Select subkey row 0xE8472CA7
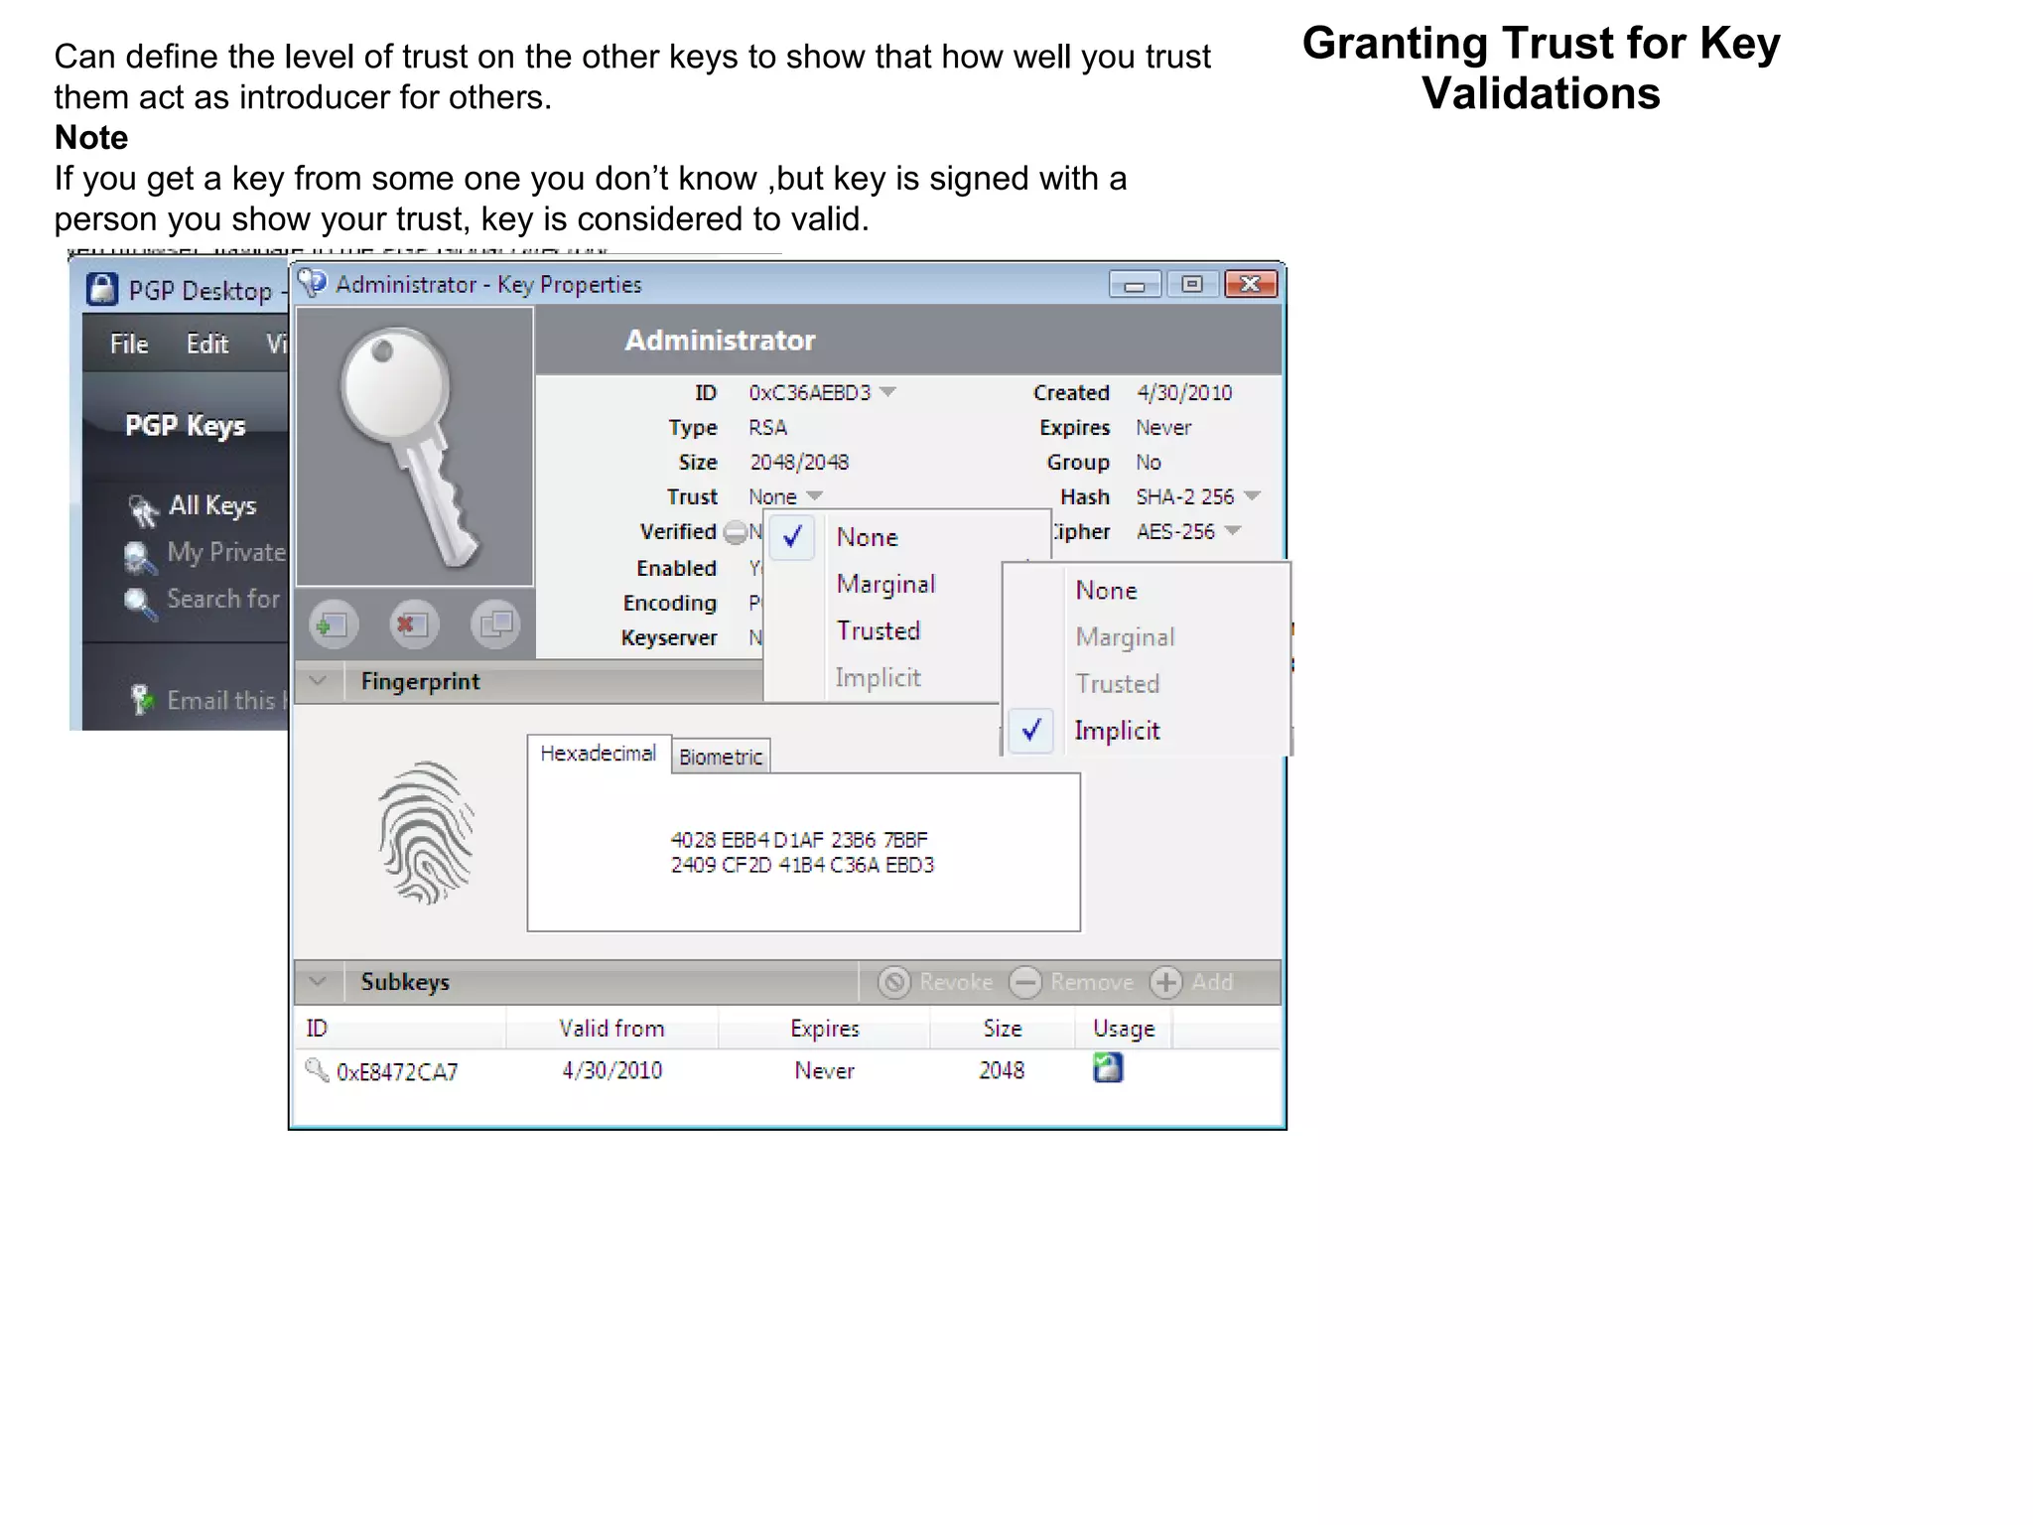Screen dimensions: 2033x1525 point(787,1070)
